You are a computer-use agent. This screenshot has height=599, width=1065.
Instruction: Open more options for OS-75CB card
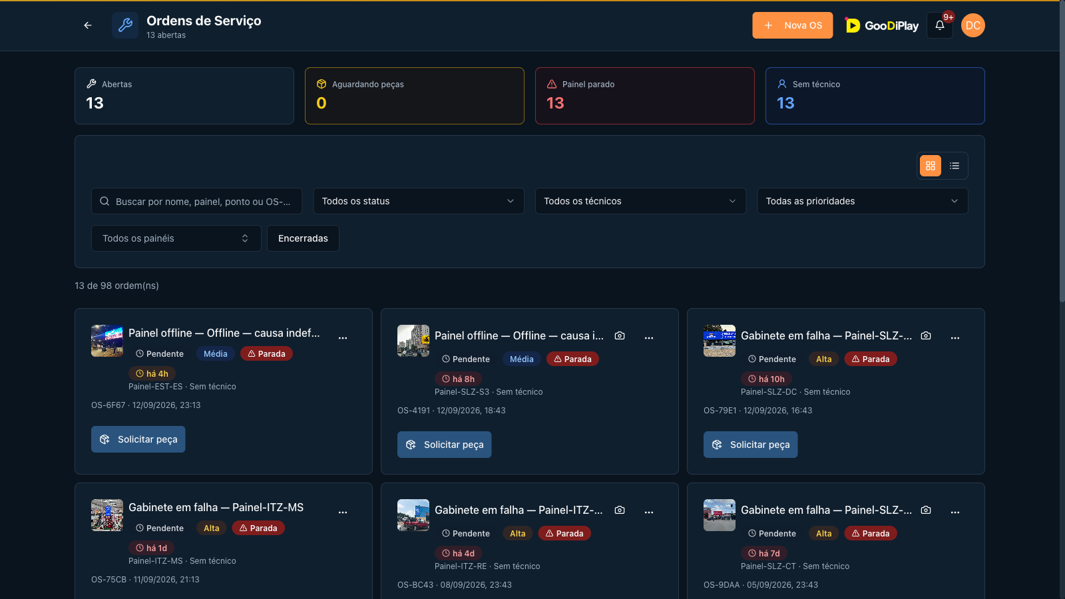(343, 512)
